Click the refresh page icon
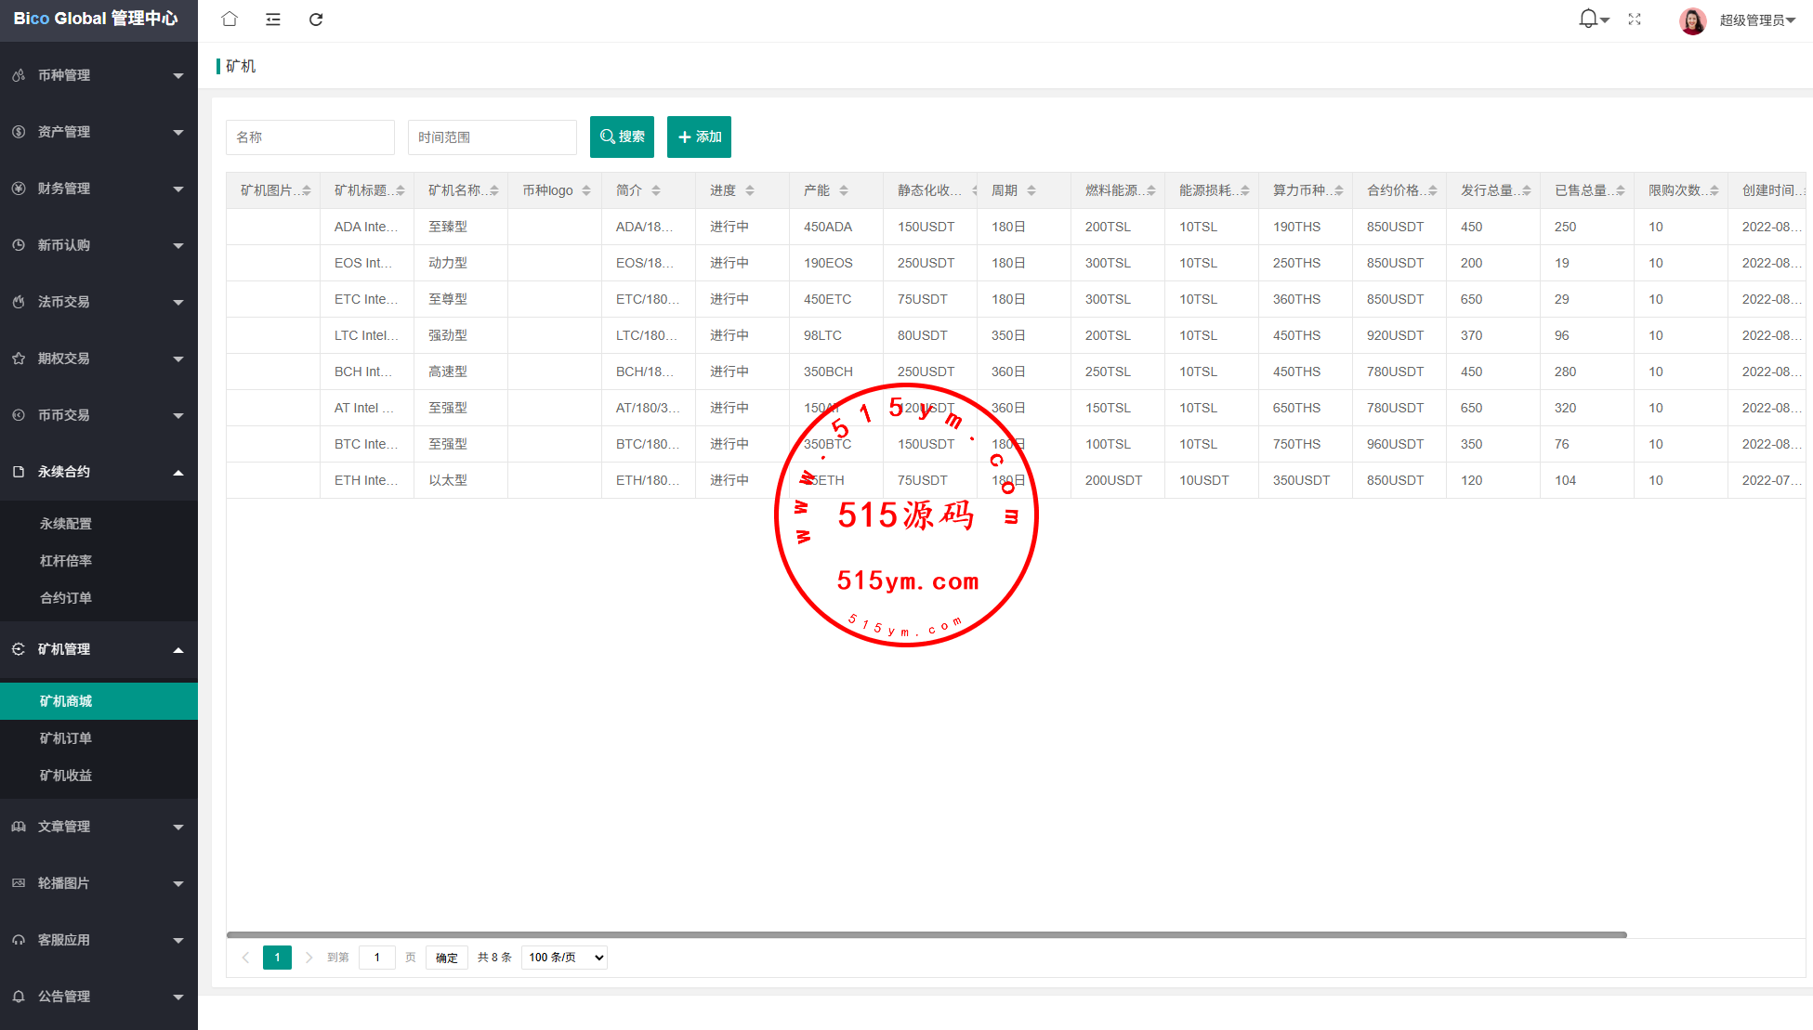 click(316, 20)
